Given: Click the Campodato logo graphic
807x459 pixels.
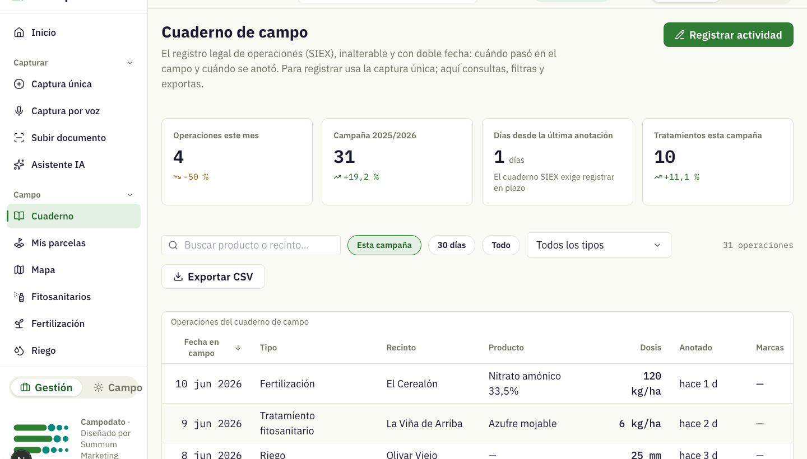Looking at the screenshot, I should click(x=41, y=439).
